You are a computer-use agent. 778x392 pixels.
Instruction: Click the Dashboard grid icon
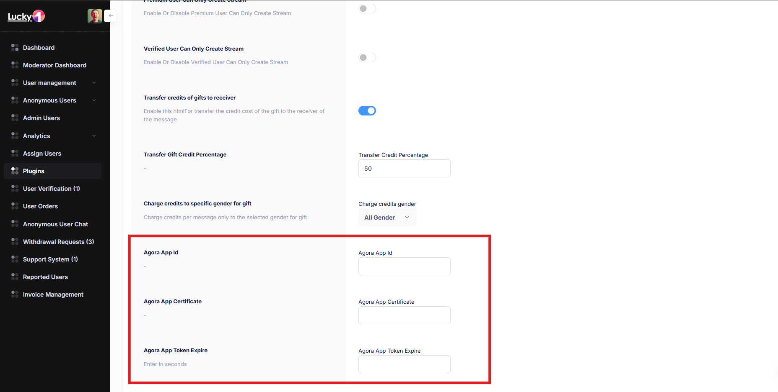(x=15, y=48)
